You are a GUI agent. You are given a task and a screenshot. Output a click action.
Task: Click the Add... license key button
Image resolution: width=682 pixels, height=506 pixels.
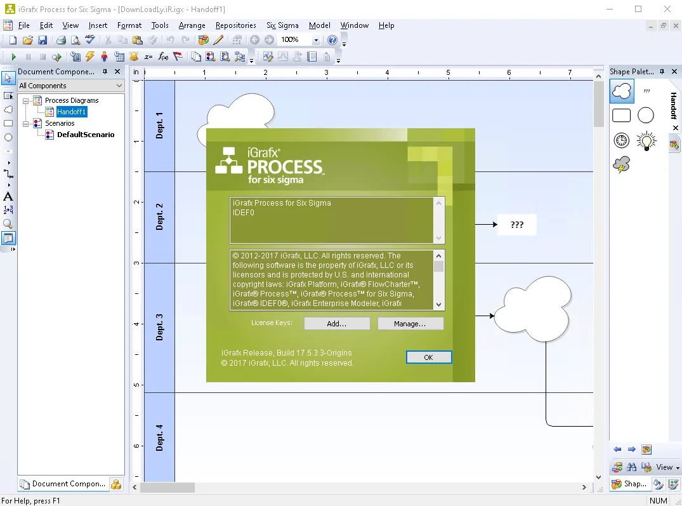(337, 324)
